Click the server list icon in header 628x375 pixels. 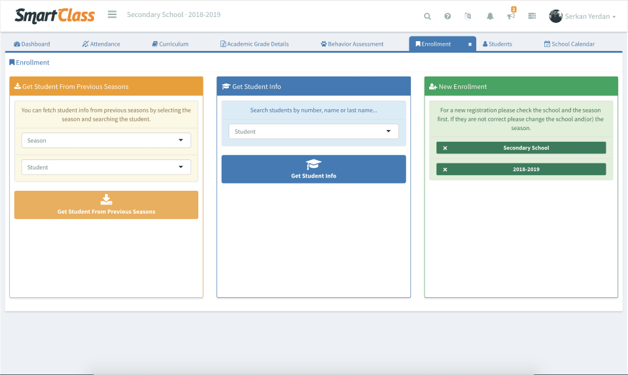point(532,16)
